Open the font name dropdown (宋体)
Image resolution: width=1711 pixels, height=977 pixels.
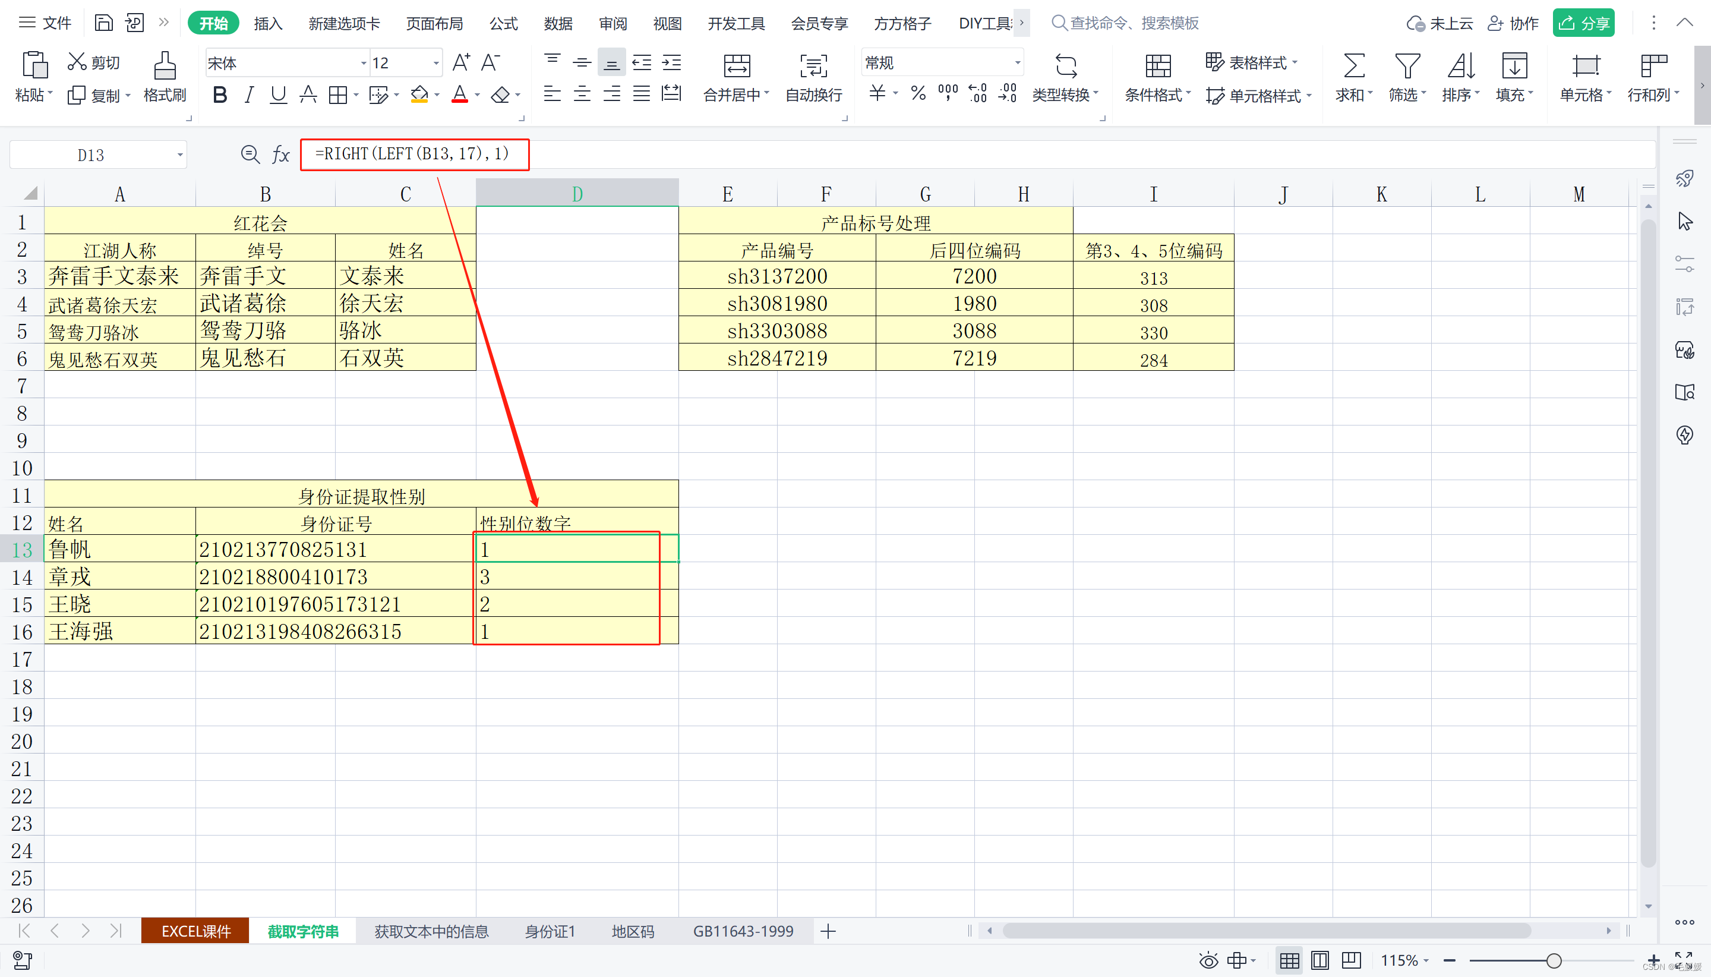tap(364, 63)
